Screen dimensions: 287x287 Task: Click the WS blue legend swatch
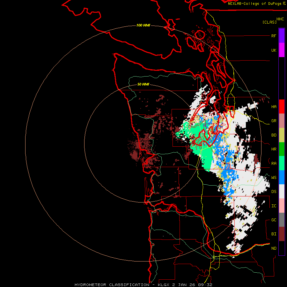[282, 177]
